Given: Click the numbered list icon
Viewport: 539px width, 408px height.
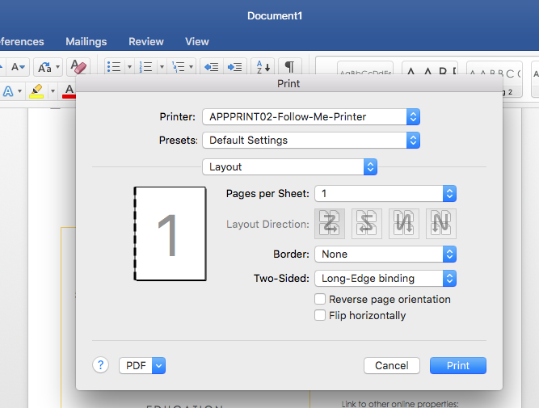Looking at the screenshot, I should tap(145, 67).
